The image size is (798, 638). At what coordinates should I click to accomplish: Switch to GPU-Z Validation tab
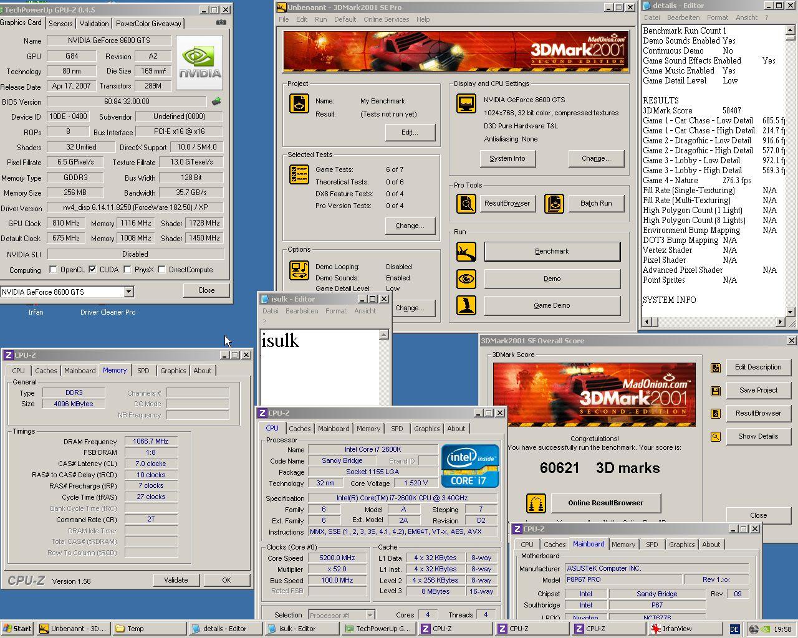coord(94,24)
